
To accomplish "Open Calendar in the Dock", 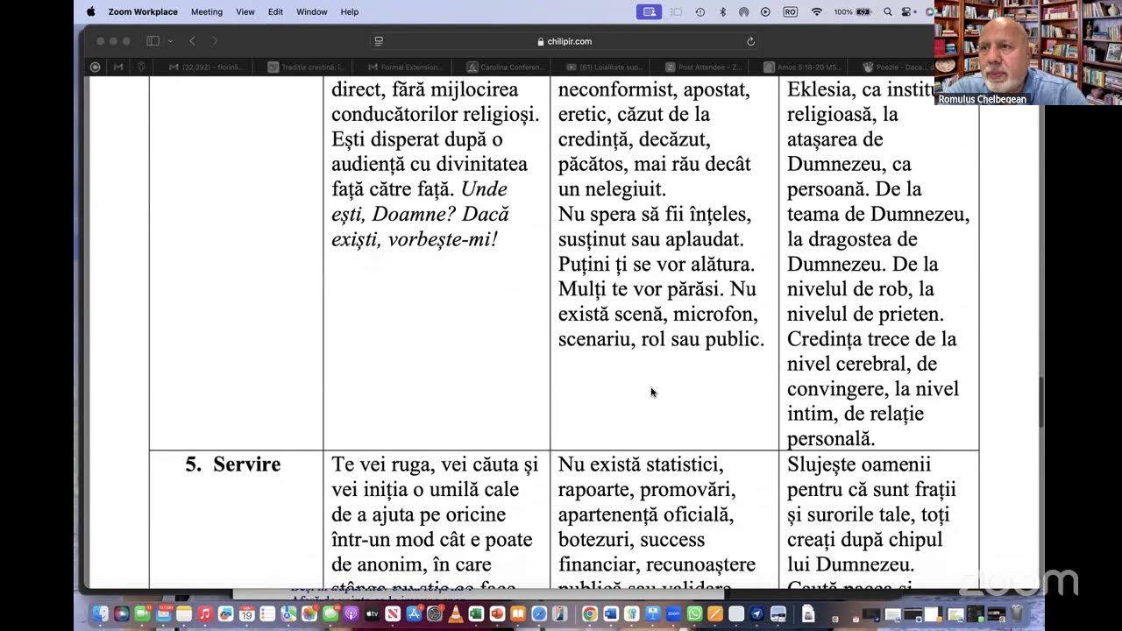I will [246, 613].
